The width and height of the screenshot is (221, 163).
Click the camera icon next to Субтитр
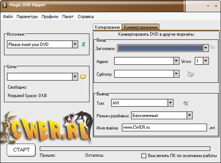(x=191, y=74)
